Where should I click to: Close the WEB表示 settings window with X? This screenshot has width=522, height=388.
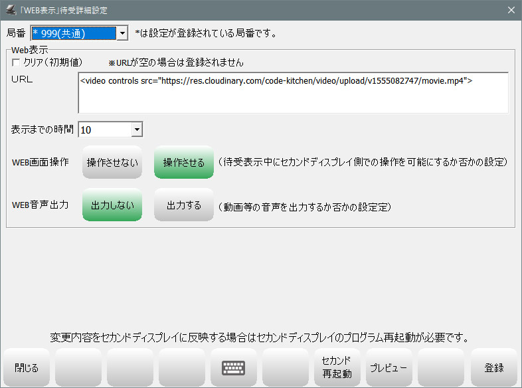[511, 10]
